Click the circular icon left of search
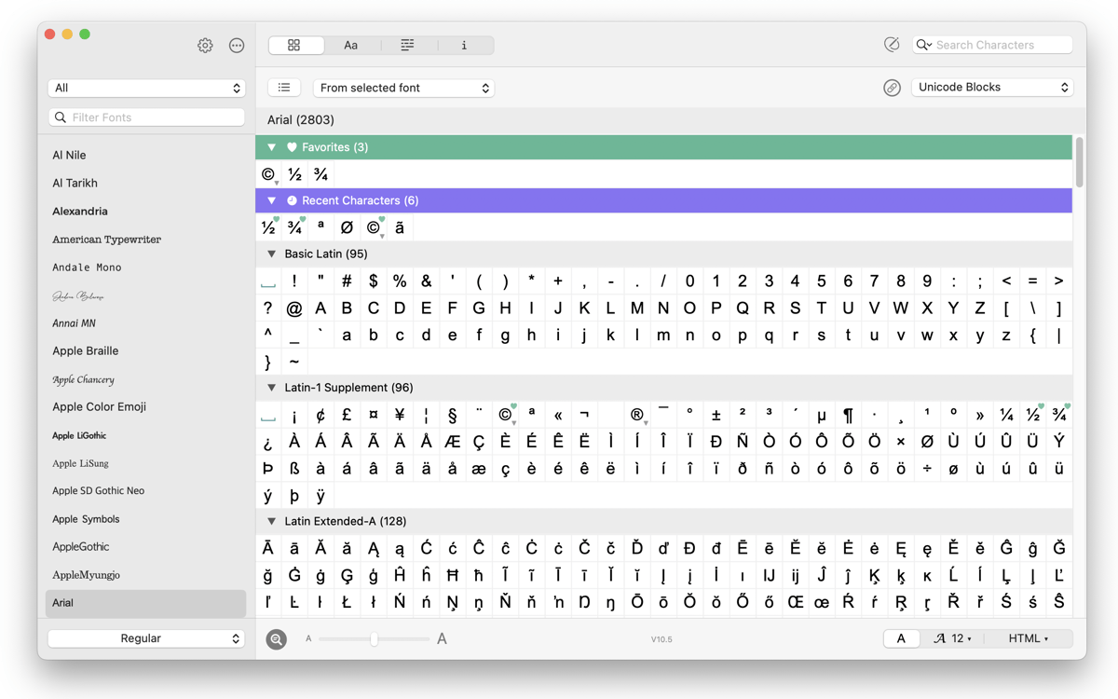This screenshot has height=699, width=1118. coord(892,45)
